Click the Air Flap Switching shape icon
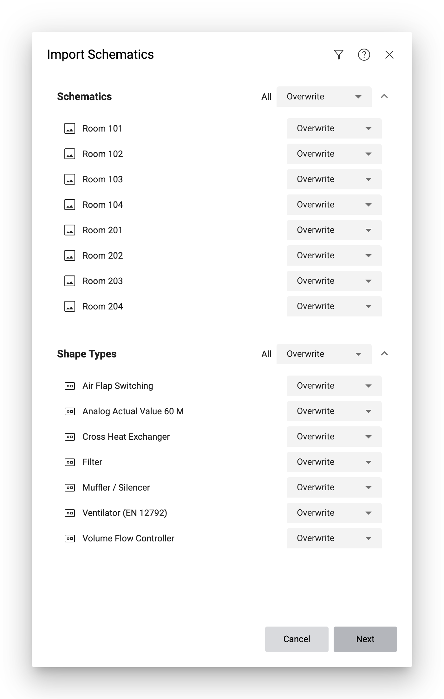 [x=70, y=386]
